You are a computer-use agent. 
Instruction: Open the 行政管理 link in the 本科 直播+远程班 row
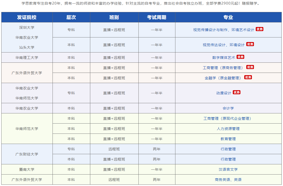point(228,159)
